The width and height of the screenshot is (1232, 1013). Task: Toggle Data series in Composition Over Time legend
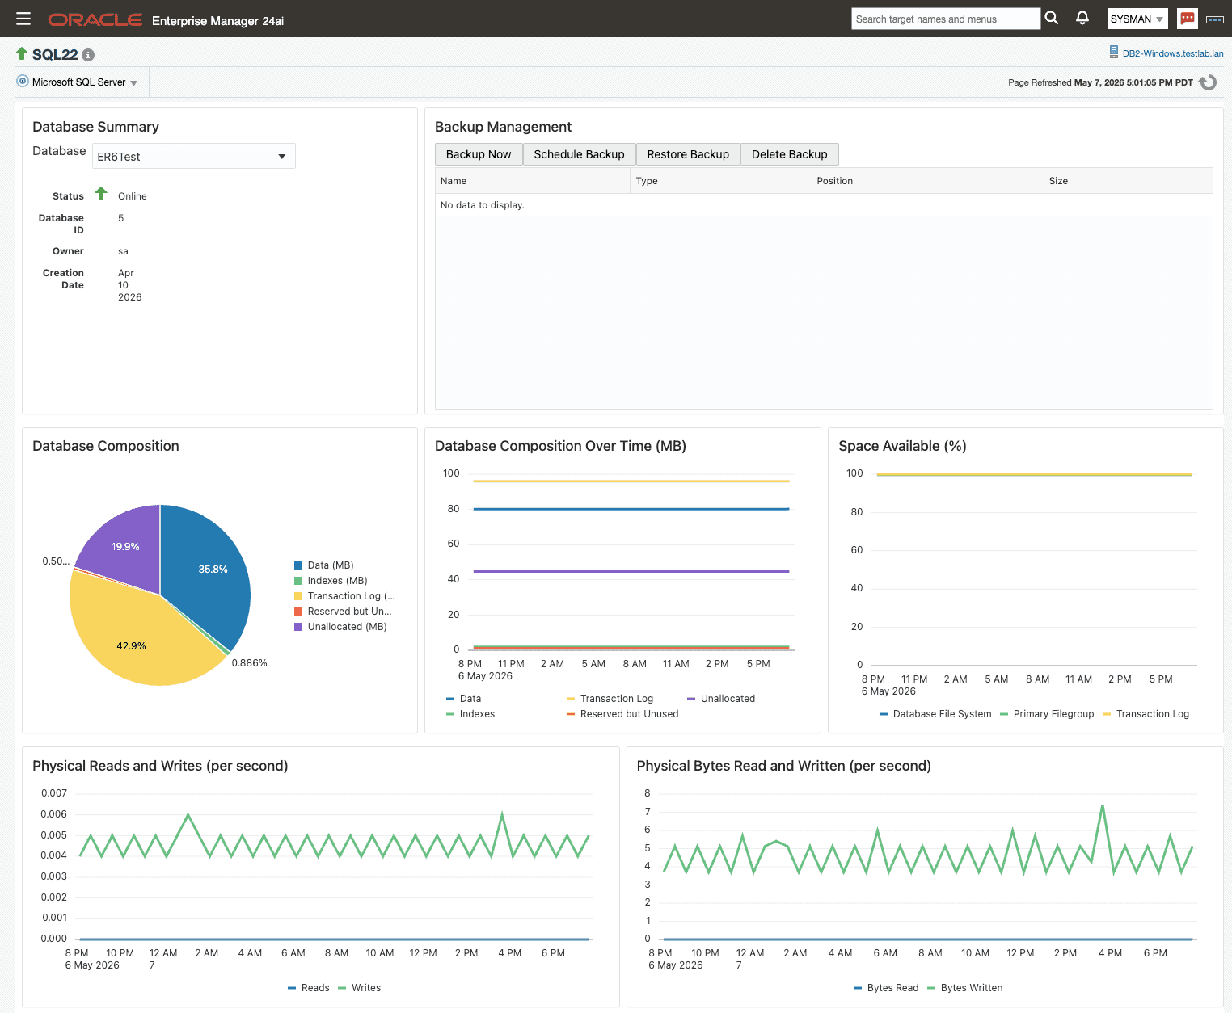(x=464, y=699)
